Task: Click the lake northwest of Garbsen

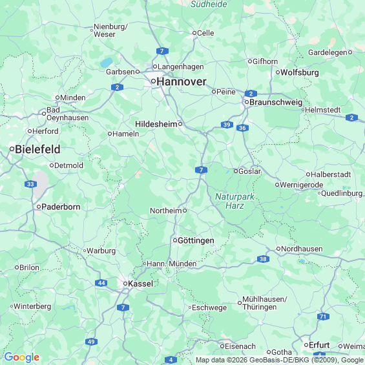Action: click(x=107, y=63)
